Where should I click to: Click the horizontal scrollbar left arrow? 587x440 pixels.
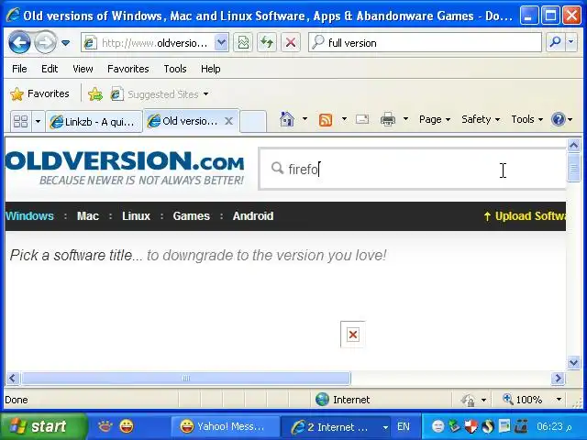[x=12, y=379]
